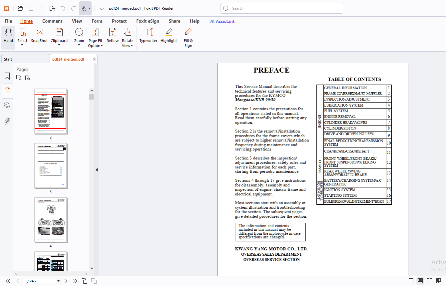The width and height of the screenshot is (446, 286).
Task: Click the Open file folder icon
Action: pyautogui.click(x=20, y=8)
